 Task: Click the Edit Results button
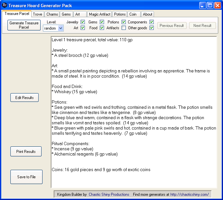pyautogui.click(x=24, y=98)
